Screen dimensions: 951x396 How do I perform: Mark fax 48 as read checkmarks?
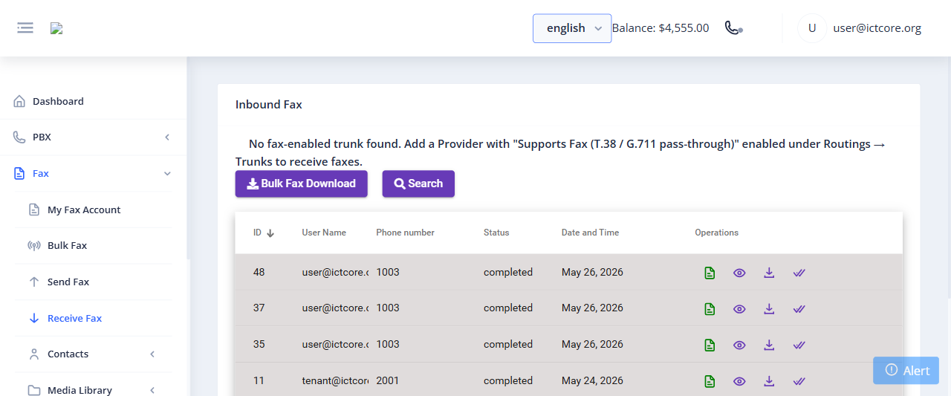point(799,273)
